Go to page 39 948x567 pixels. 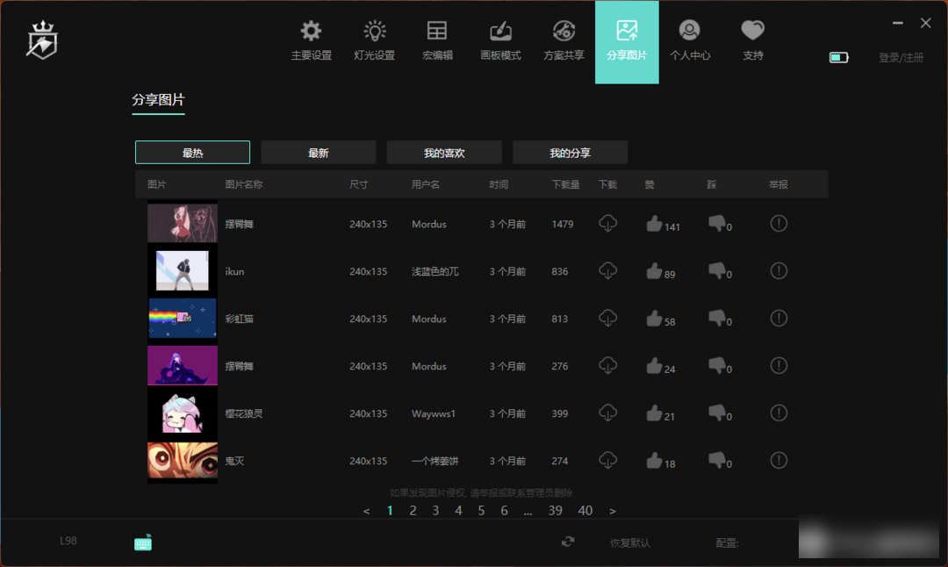coord(555,511)
